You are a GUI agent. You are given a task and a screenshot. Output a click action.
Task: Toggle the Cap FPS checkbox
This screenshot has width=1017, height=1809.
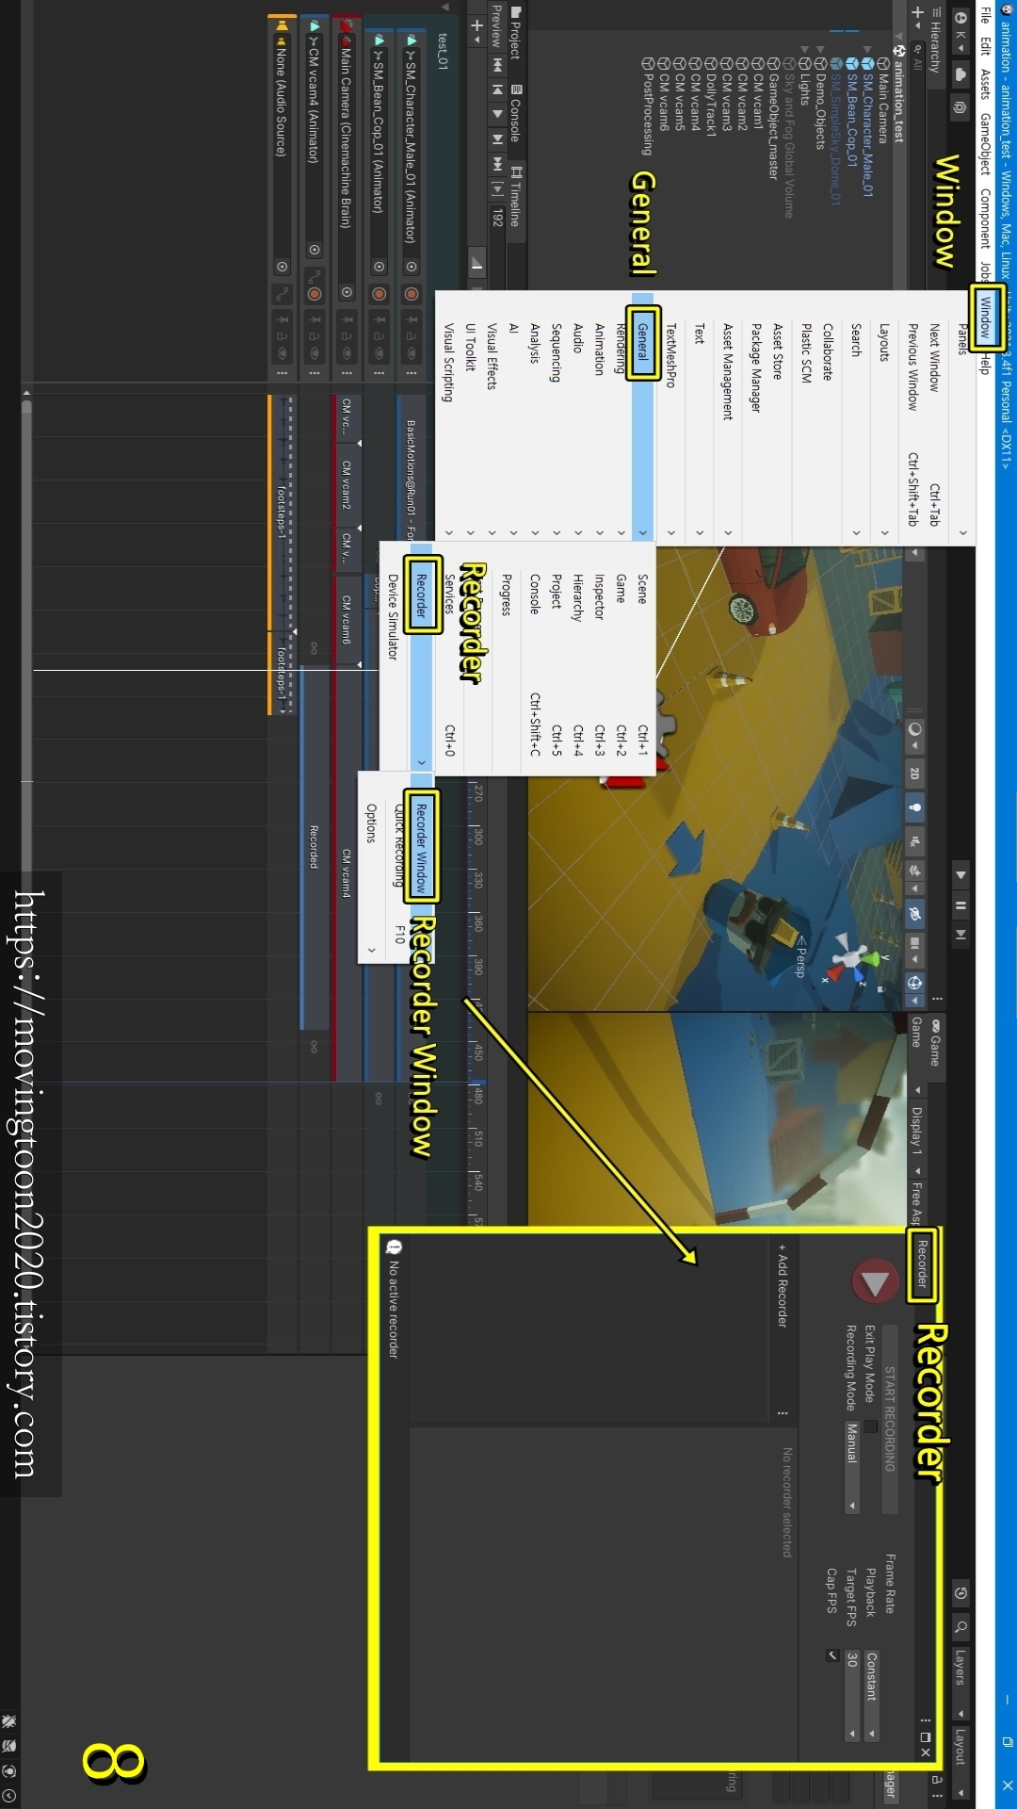click(x=832, y=1655)
